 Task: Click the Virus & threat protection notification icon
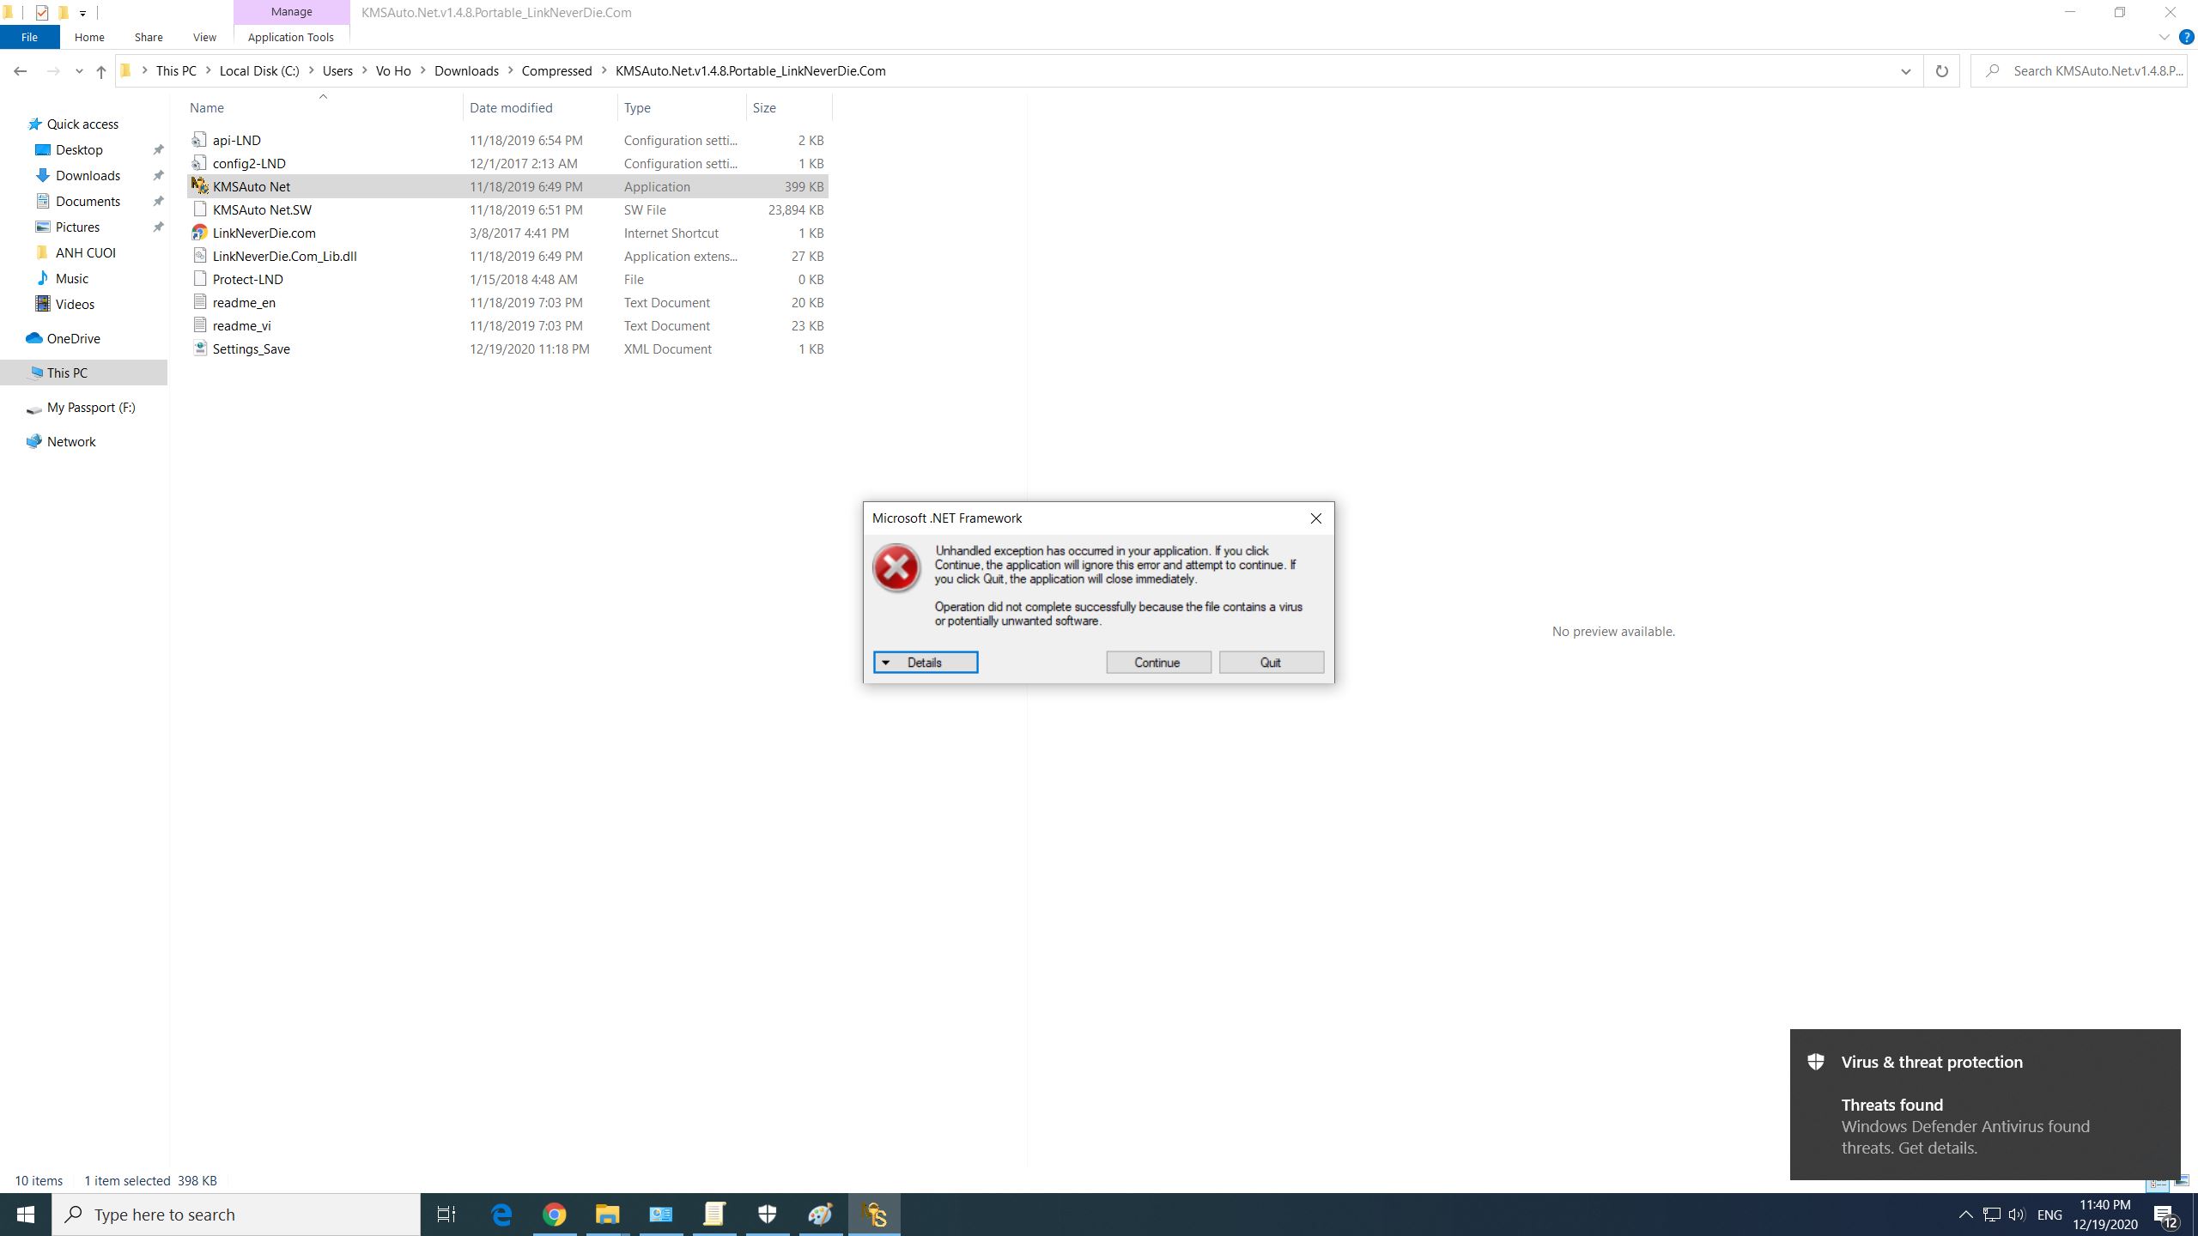coord(1816,1061)
